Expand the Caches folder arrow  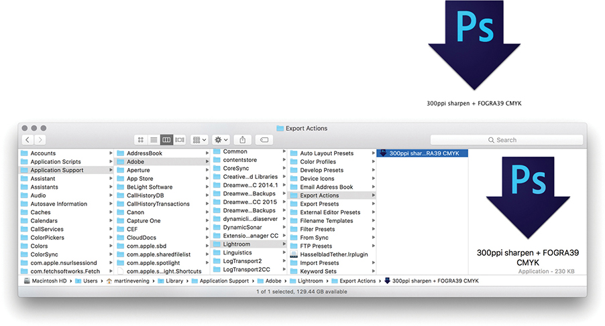pyautogui.click(x=111, y=212)
